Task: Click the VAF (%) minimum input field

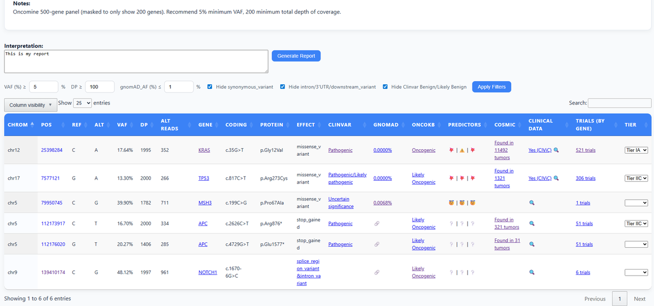Action: [44, 87]
